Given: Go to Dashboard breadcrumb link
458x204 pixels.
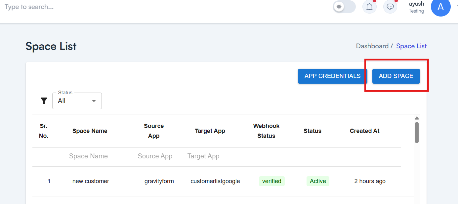Looking at the screenshot, I should (x=372, y=46).
